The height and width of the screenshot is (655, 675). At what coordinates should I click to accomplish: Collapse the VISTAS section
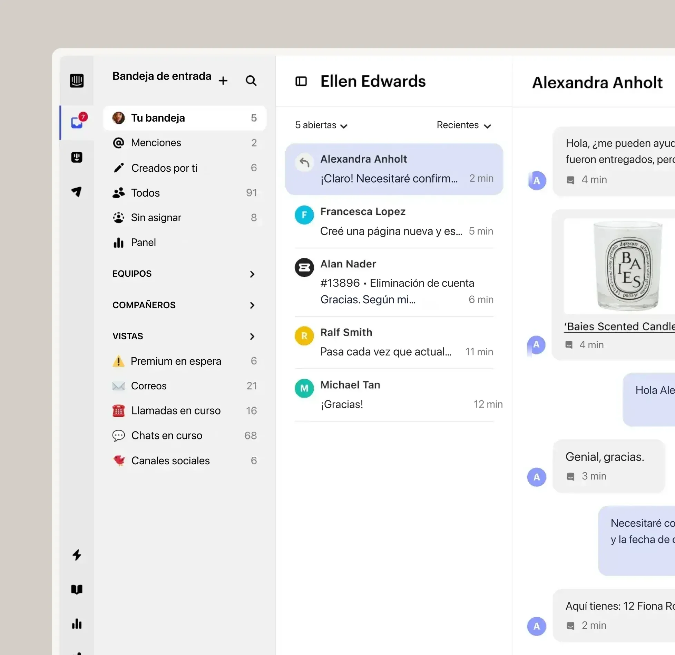click(185, 336)
